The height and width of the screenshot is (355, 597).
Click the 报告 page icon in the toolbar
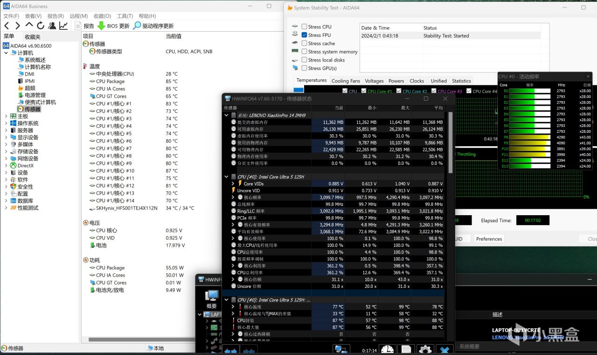[78, 26]
